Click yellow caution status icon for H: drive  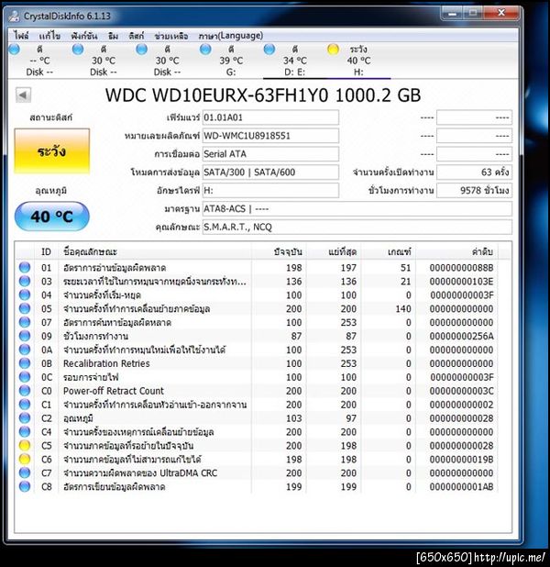coord(333,50)
